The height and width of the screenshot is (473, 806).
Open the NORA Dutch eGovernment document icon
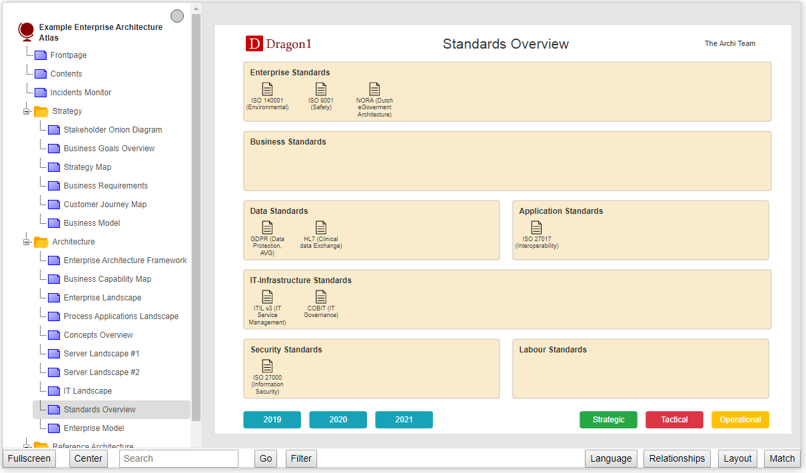pos(374,89)
